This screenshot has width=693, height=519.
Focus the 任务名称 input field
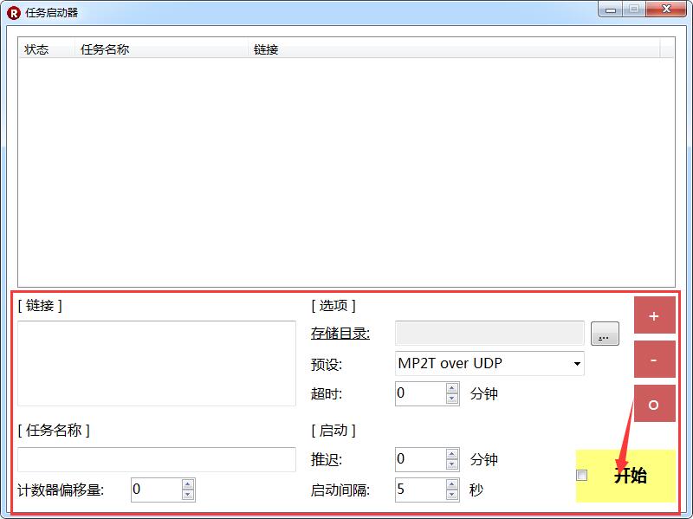pyautogui.click(x=157, y=460)
